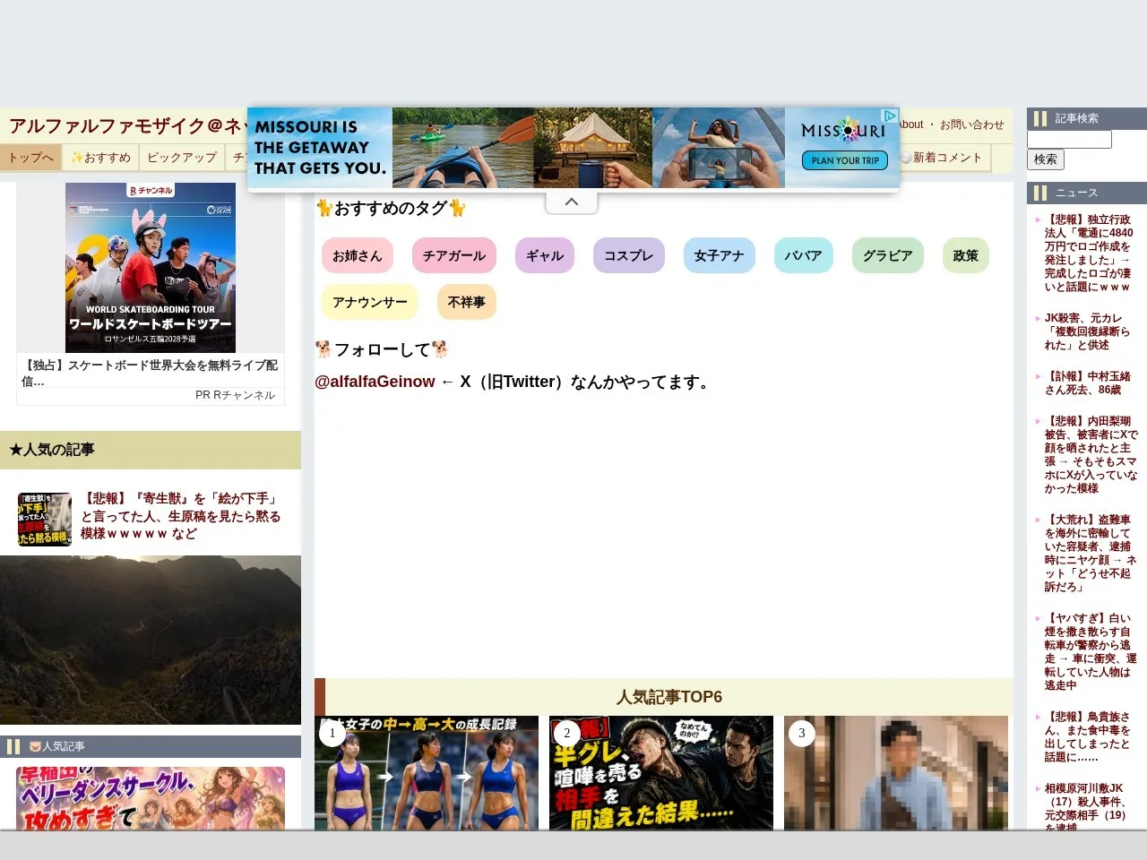
Task: Open news item 独立行政法人「電通に4840万円でロゴ作成
Action: [x=1088, y=253]
